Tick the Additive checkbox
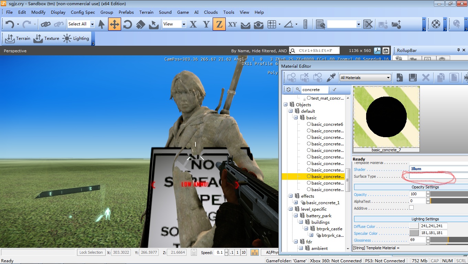This screenshot has height=264, width=468. tap(411, 208)
